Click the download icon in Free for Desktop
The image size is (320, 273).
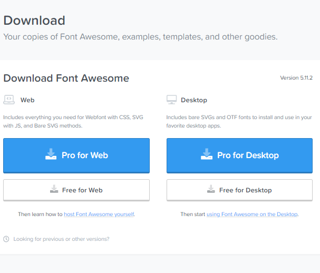[x=211, y=189]
